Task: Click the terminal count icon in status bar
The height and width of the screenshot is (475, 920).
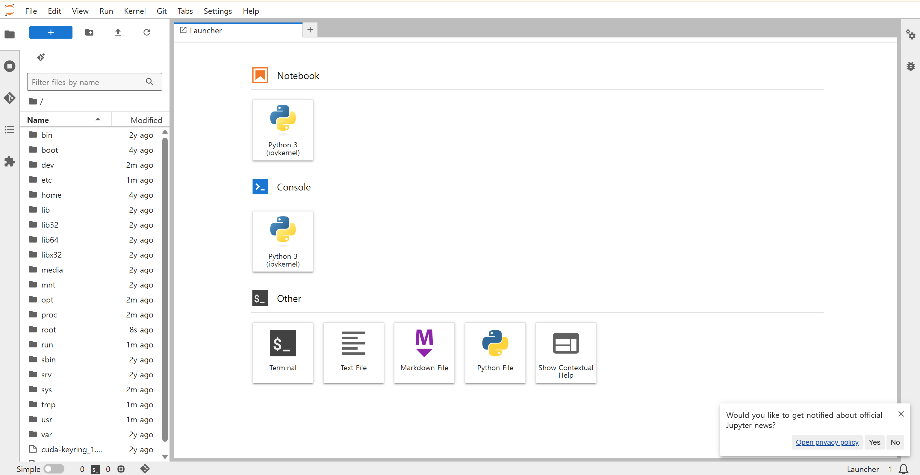Action: tap(95, 469)
